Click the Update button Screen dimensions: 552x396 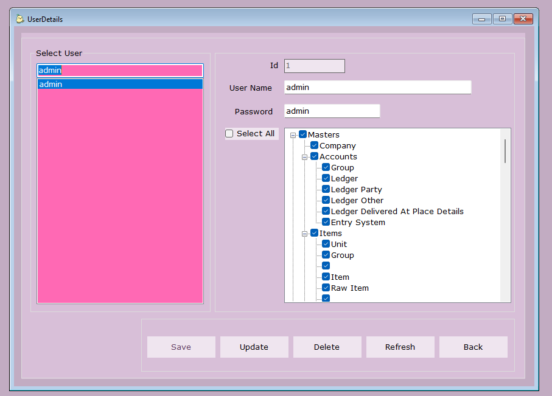coord(254,347)
